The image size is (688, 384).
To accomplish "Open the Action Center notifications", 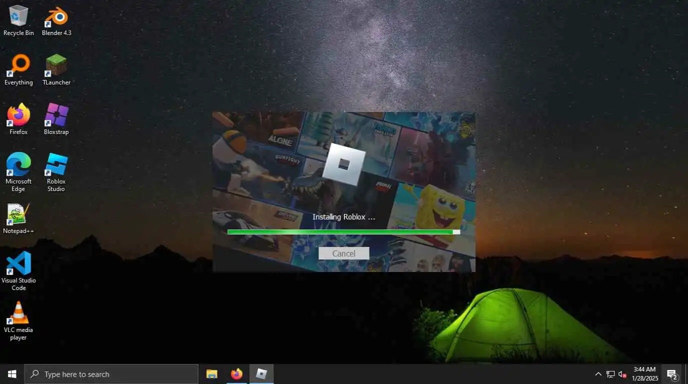I will (x=672, y=374).
